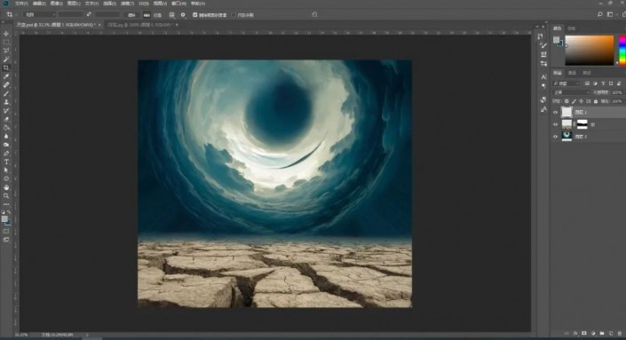Switch to the Swatches tab
This screenshot has height=340, width=626.
coord(572,28)
